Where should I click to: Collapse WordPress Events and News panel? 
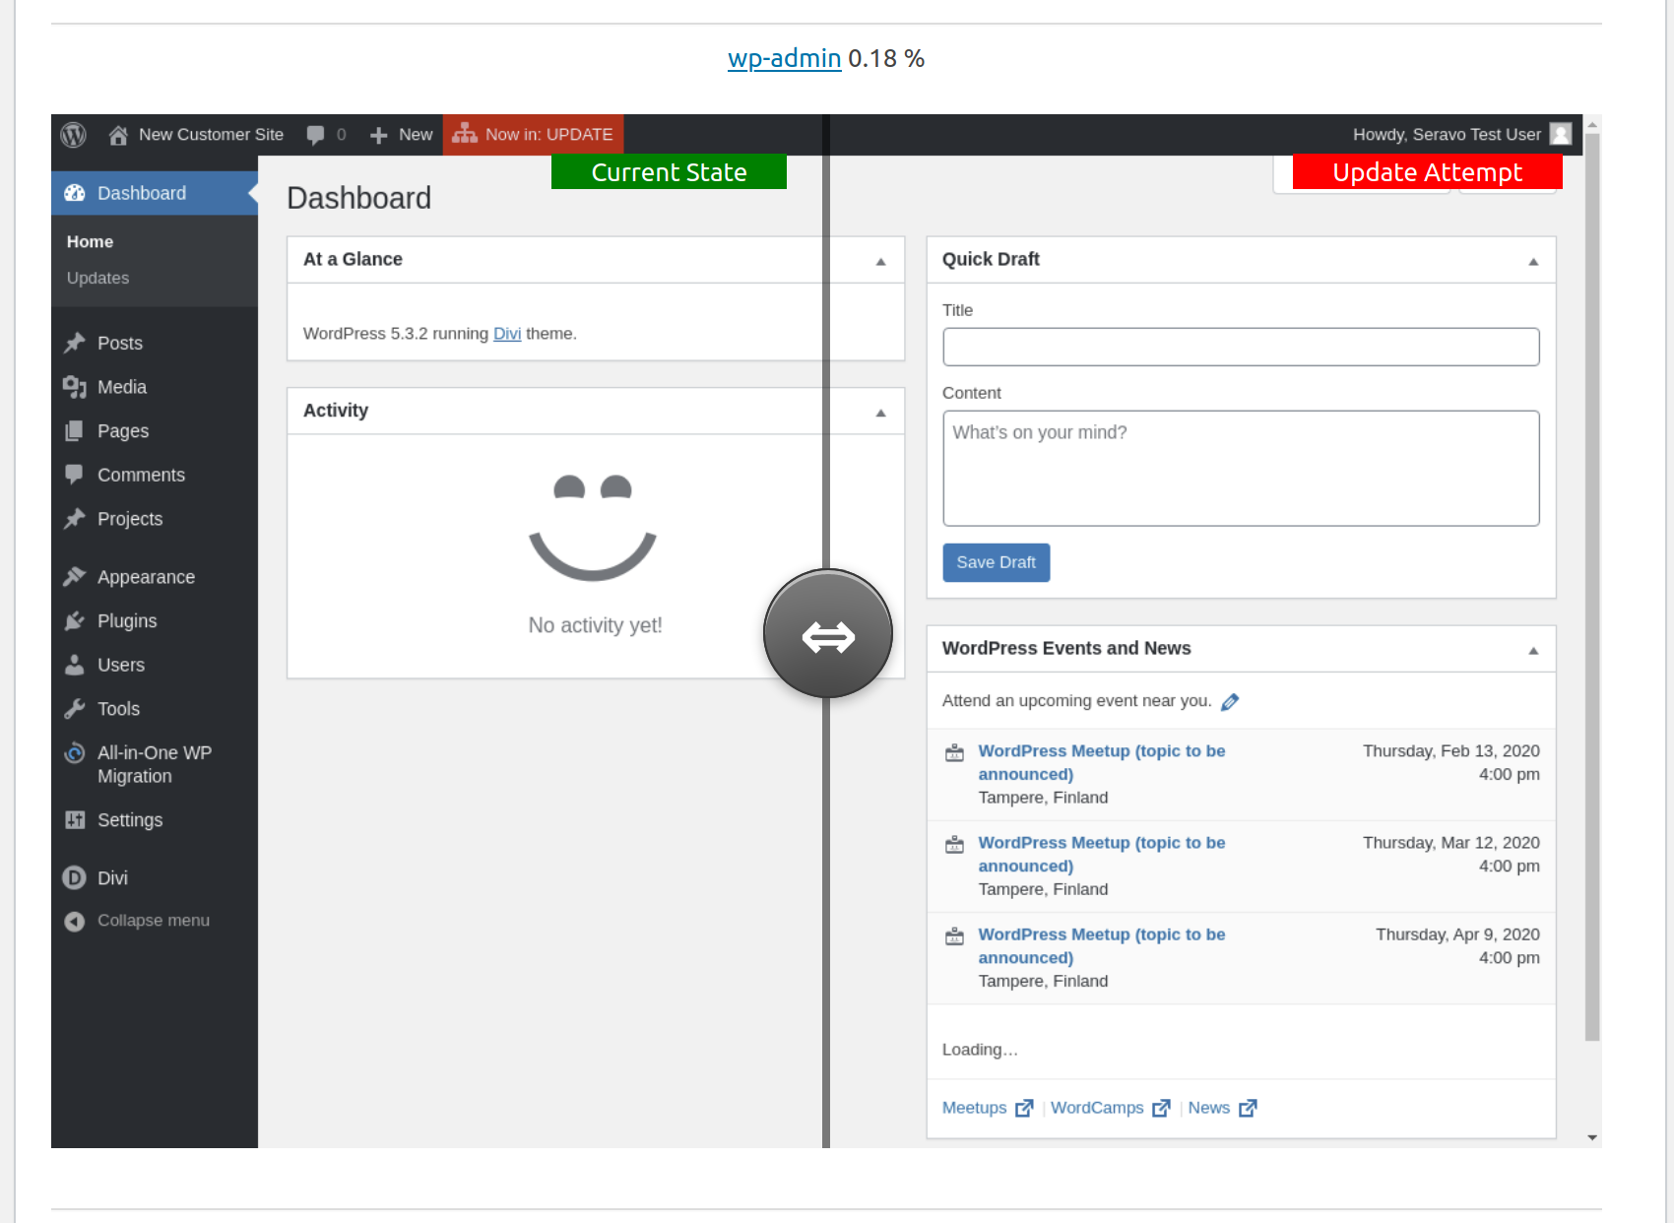click(1533, 651)
